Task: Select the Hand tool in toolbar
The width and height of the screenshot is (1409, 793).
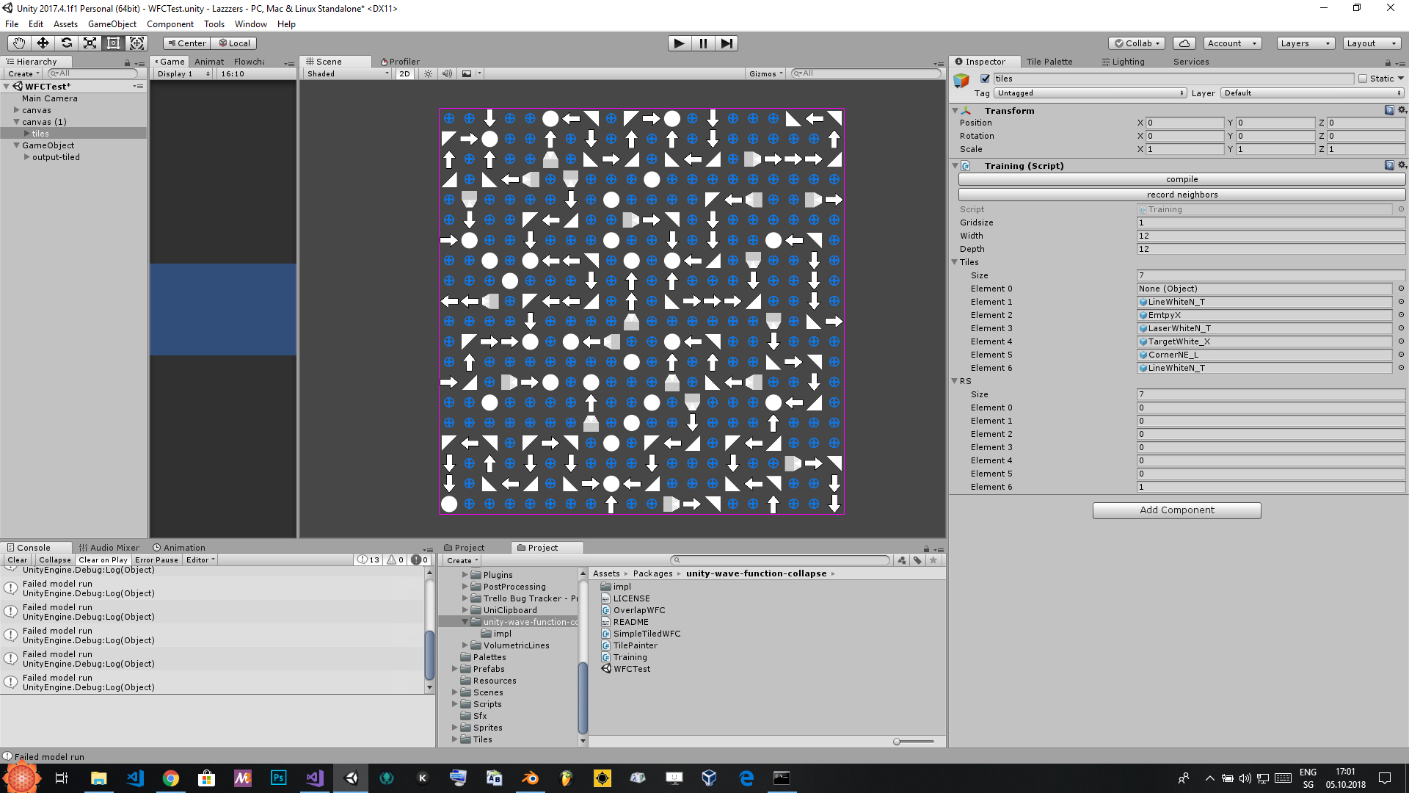Action: coord(19,43)
